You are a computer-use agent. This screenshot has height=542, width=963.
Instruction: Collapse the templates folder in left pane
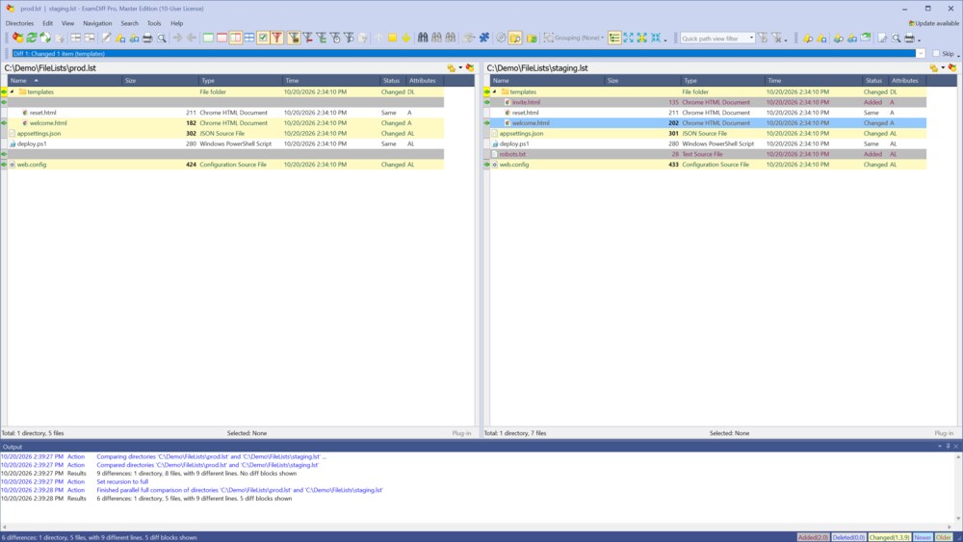pos(12,92)
